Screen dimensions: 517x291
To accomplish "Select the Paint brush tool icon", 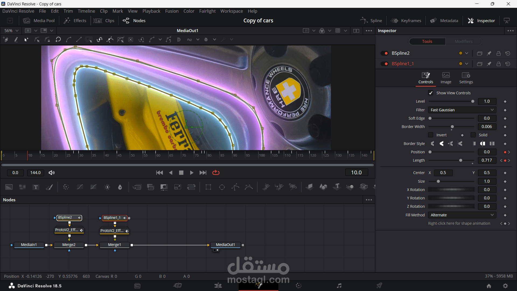I will (x=49, y=187).
